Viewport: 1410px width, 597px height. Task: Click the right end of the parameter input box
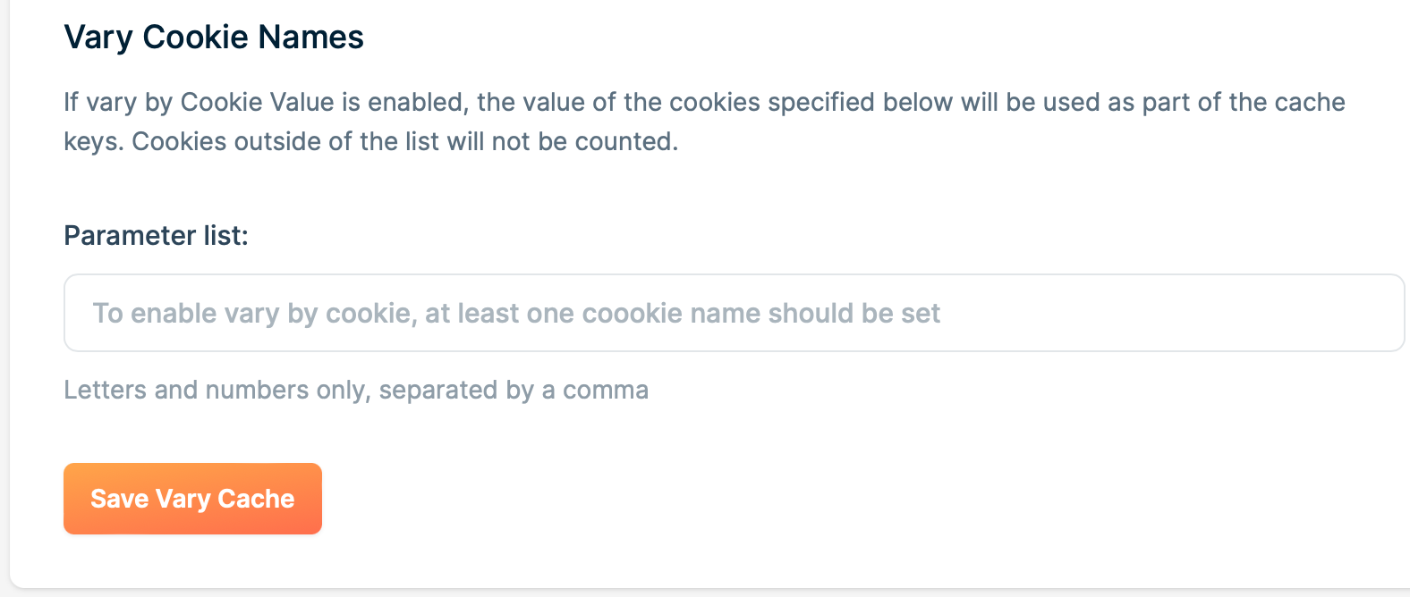pyautogui.click(x=1378, y=313)
